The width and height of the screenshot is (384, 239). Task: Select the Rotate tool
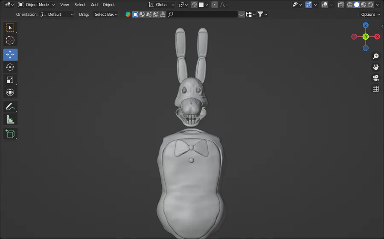(10, 67)
